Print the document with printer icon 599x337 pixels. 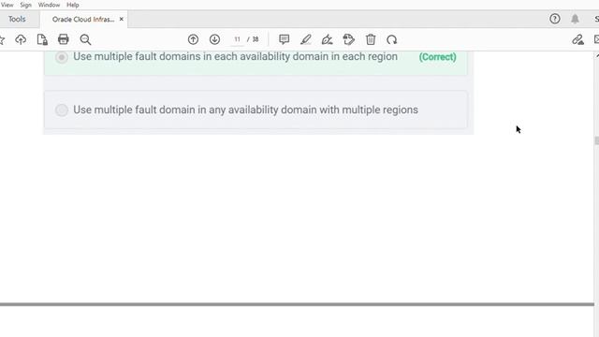pos(64,39)
